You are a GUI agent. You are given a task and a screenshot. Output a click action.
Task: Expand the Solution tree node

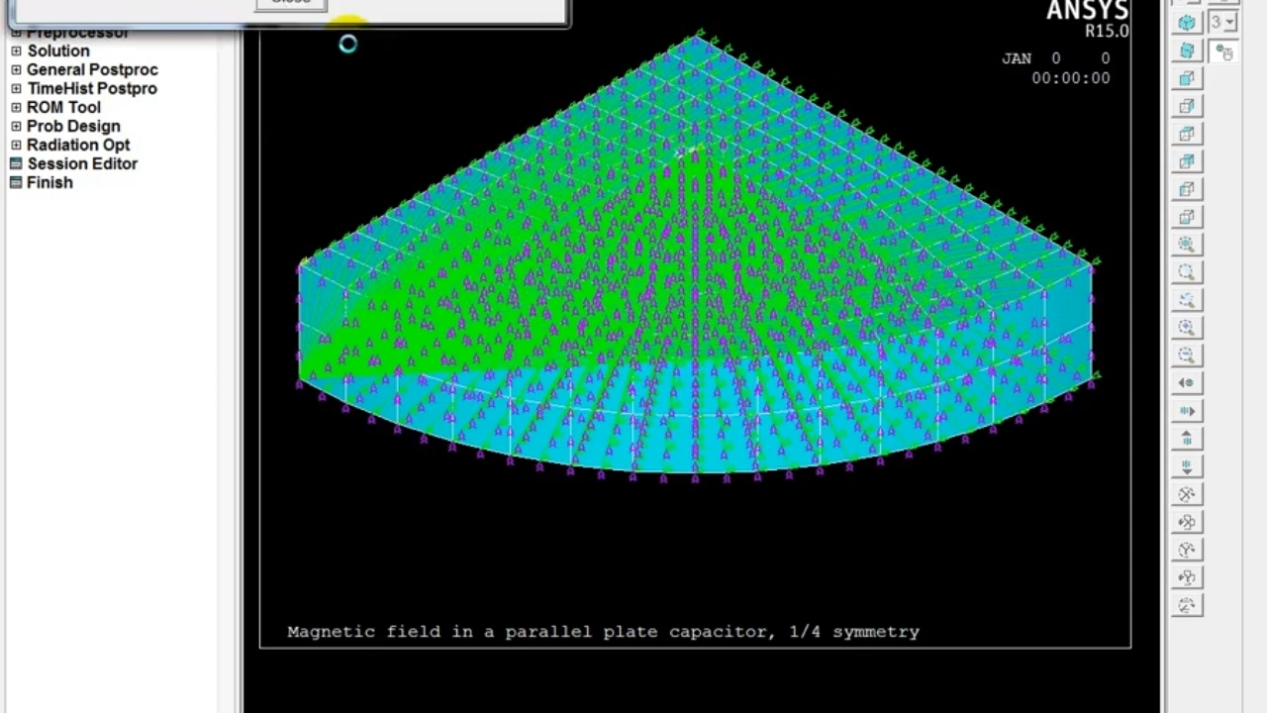pyautogui.click(x=16, y=51)
